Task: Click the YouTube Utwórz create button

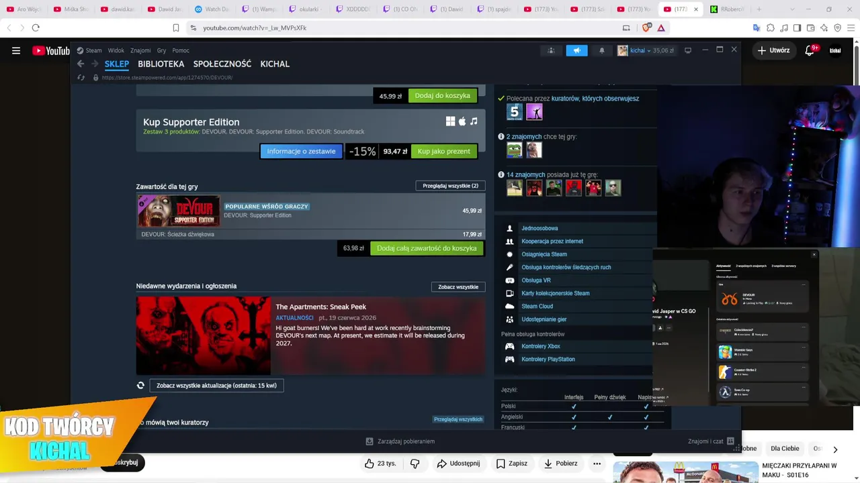Action: pyautogui.click(x=773, y=50)
